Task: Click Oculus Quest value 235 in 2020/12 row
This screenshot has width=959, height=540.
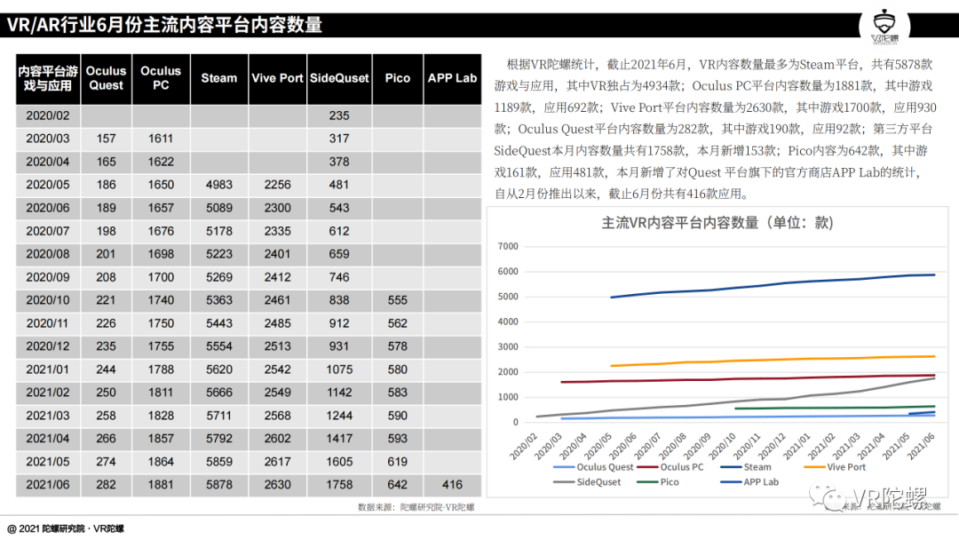Action: tap(106, 346)
